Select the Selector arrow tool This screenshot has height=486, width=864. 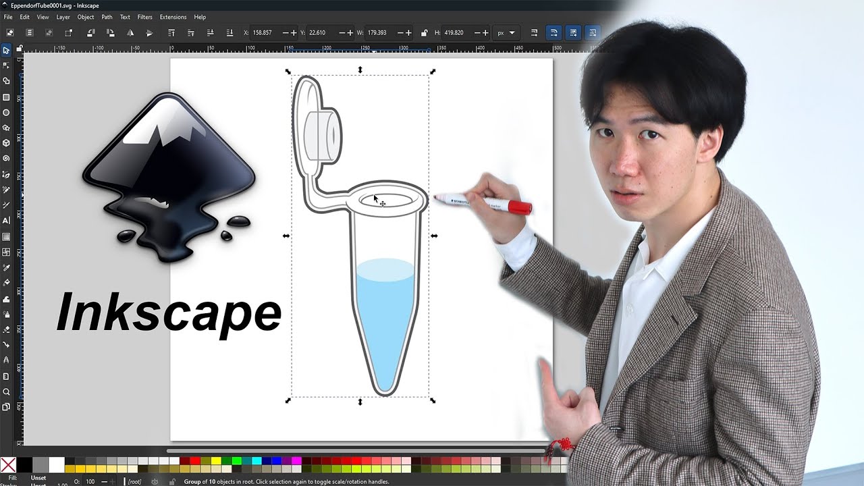(6, 50)
